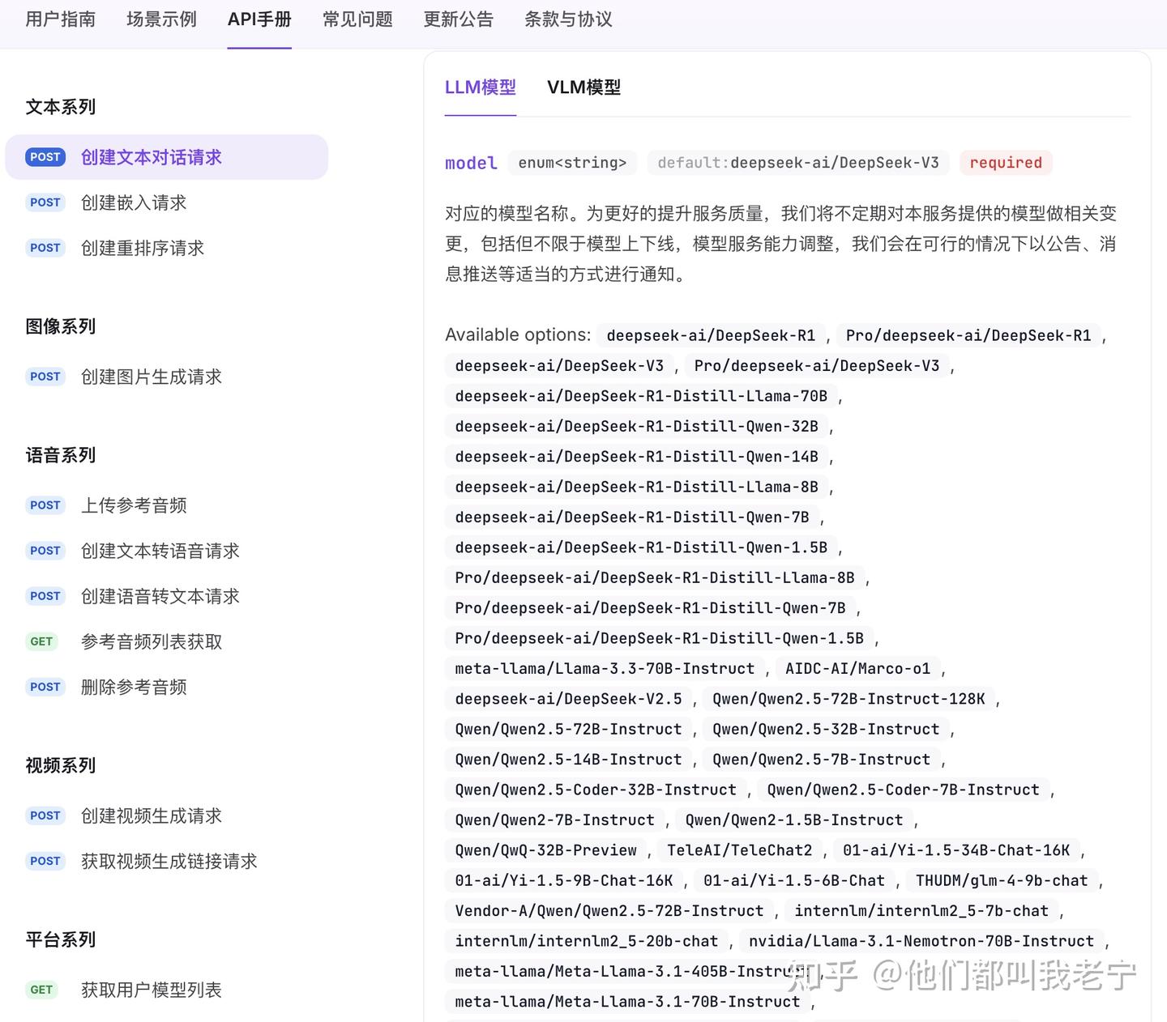Click the POST badge beside 创建文本对话请求
This screenshot has width=1167, height=1022.
click(x=45, y=156)
